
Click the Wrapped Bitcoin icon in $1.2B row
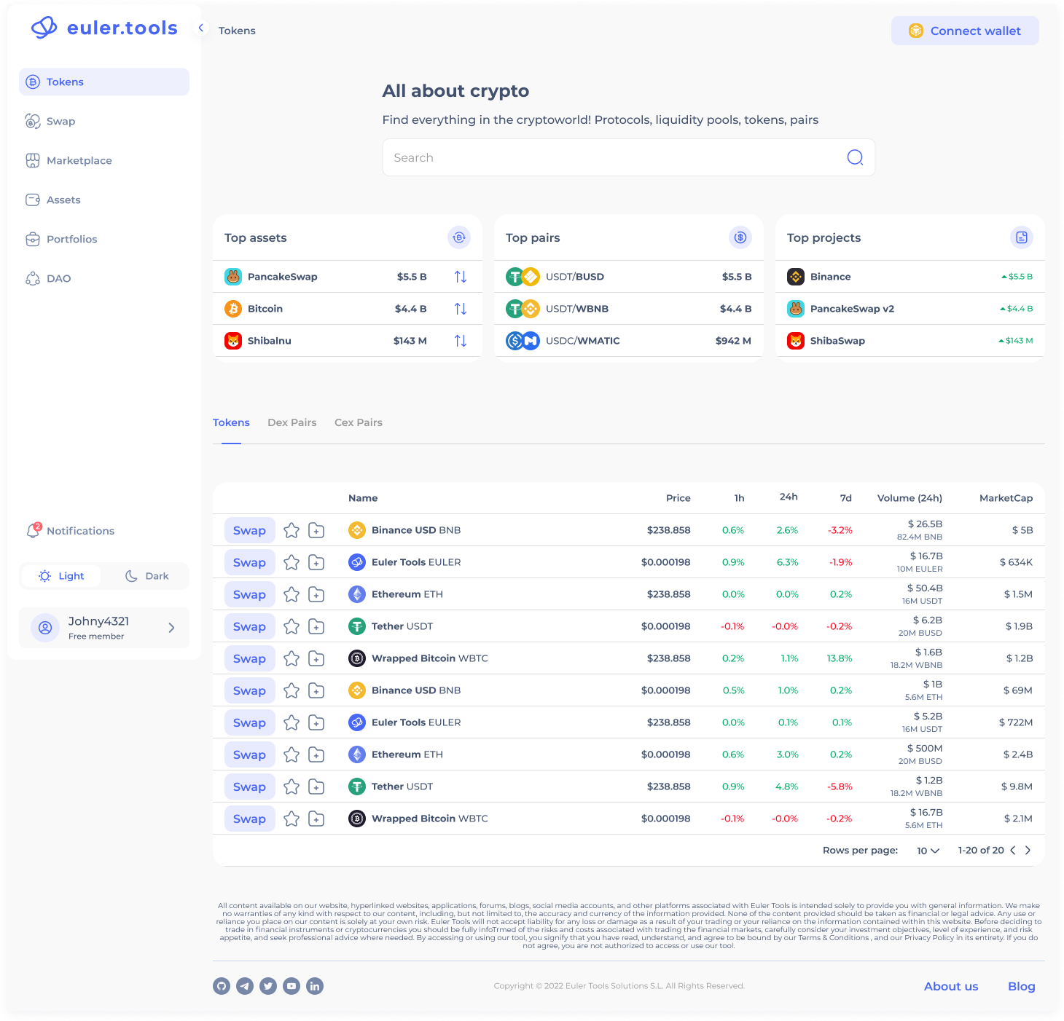357,658
